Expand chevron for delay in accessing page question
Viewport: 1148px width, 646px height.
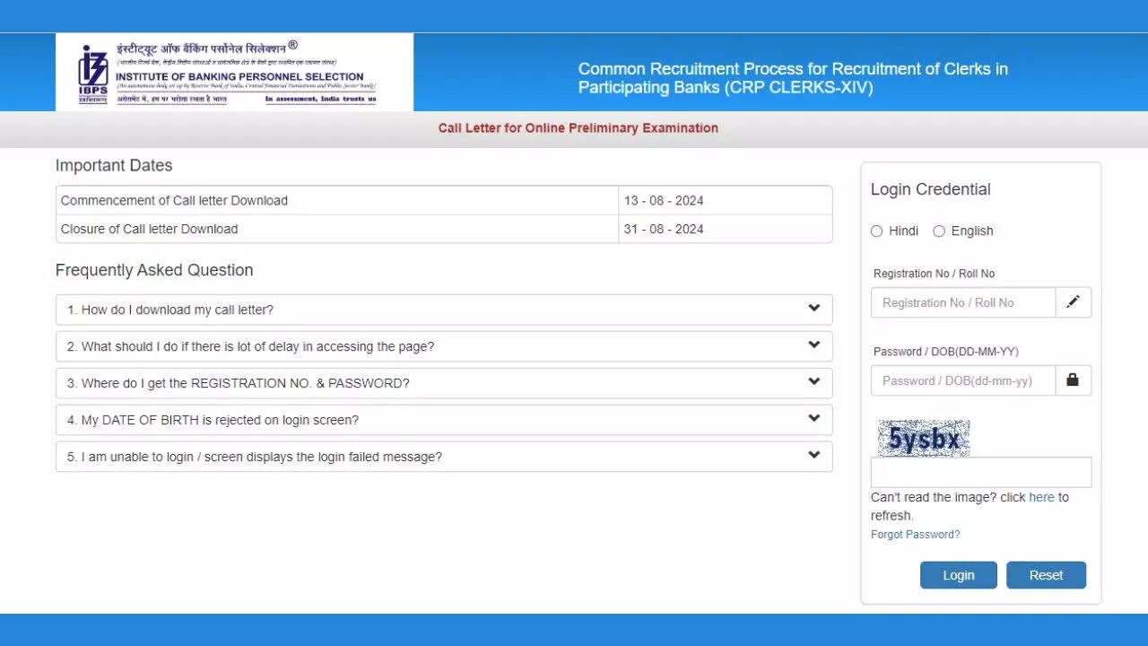813,345
